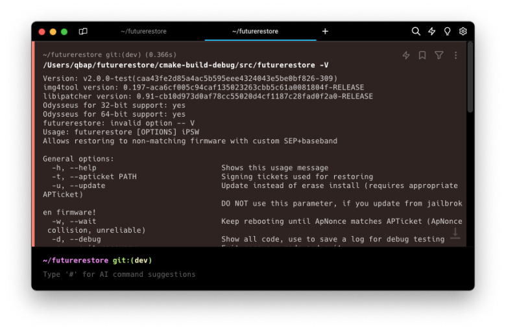The image size is (506, 332).
Task: Filter block output with funnel icon
Action: (439, 55)
